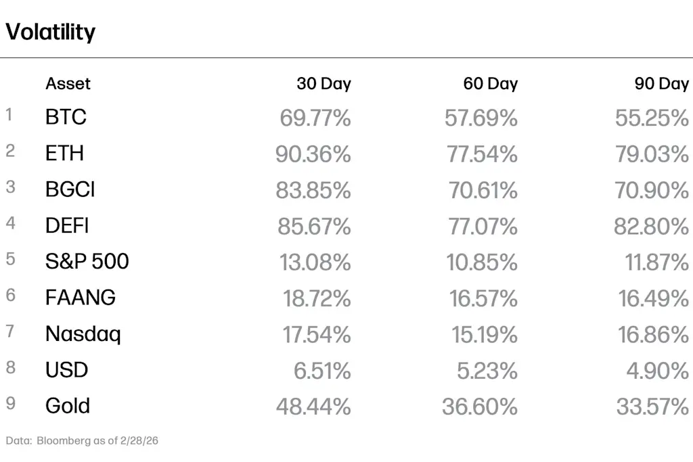
Task: Select the Nasdaq asset name
Action: coord(83,334)
